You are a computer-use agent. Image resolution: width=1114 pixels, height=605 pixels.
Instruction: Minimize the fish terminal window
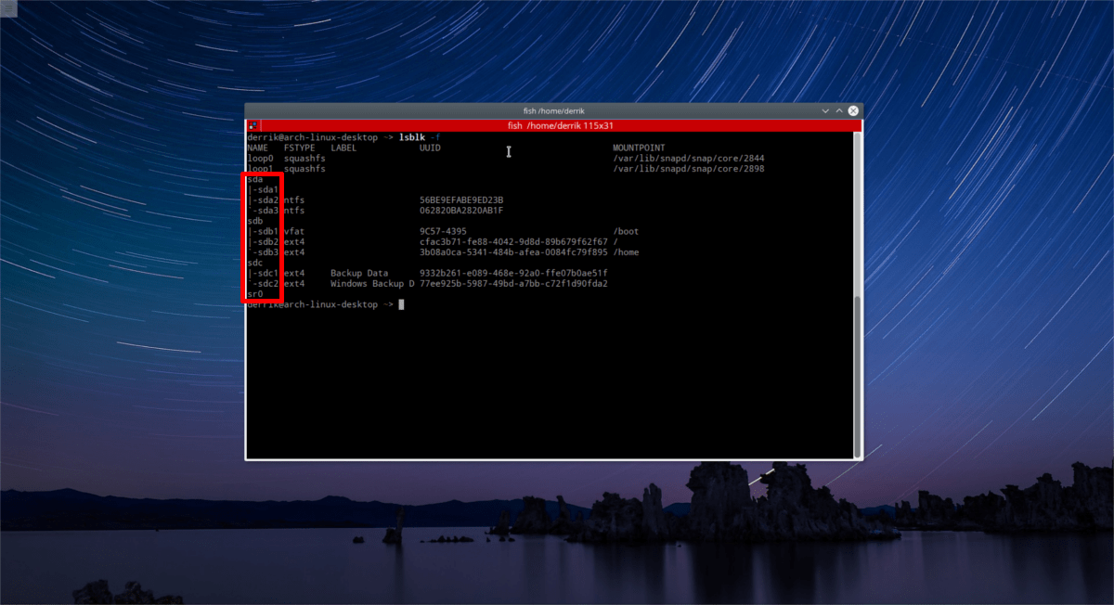point(825,110)
